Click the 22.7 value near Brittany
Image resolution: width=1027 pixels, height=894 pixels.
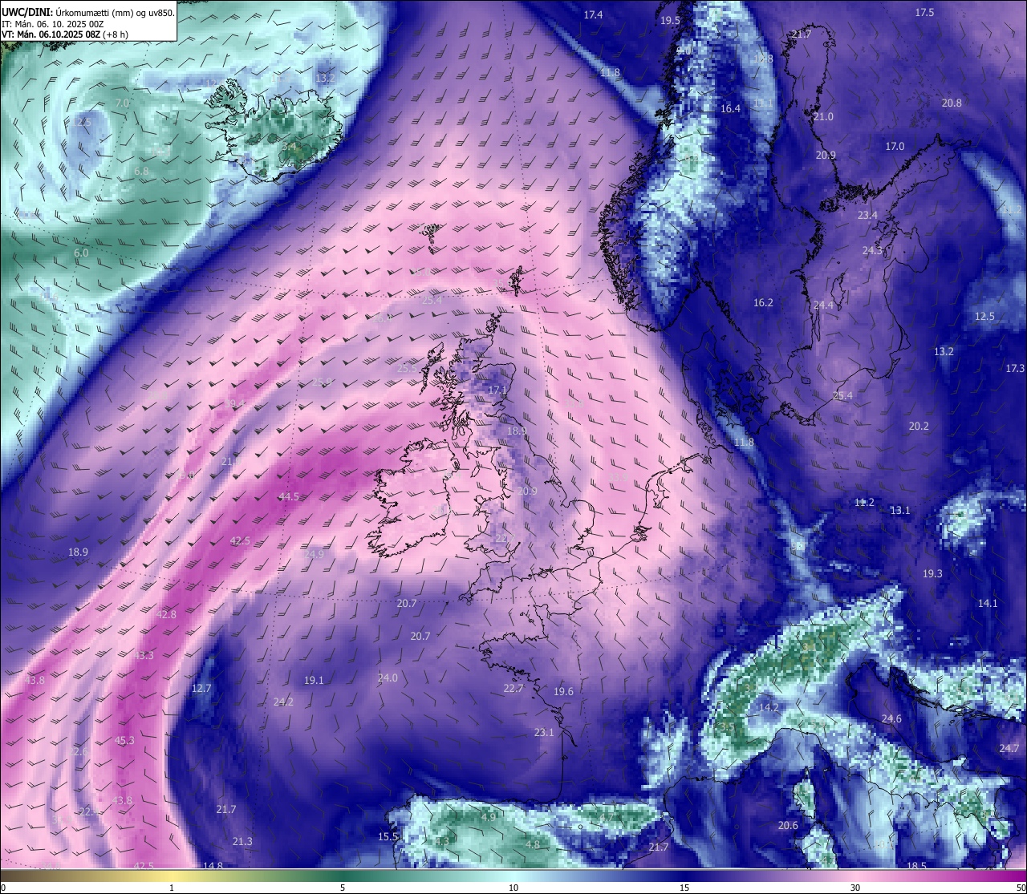[x=513, y=688]
